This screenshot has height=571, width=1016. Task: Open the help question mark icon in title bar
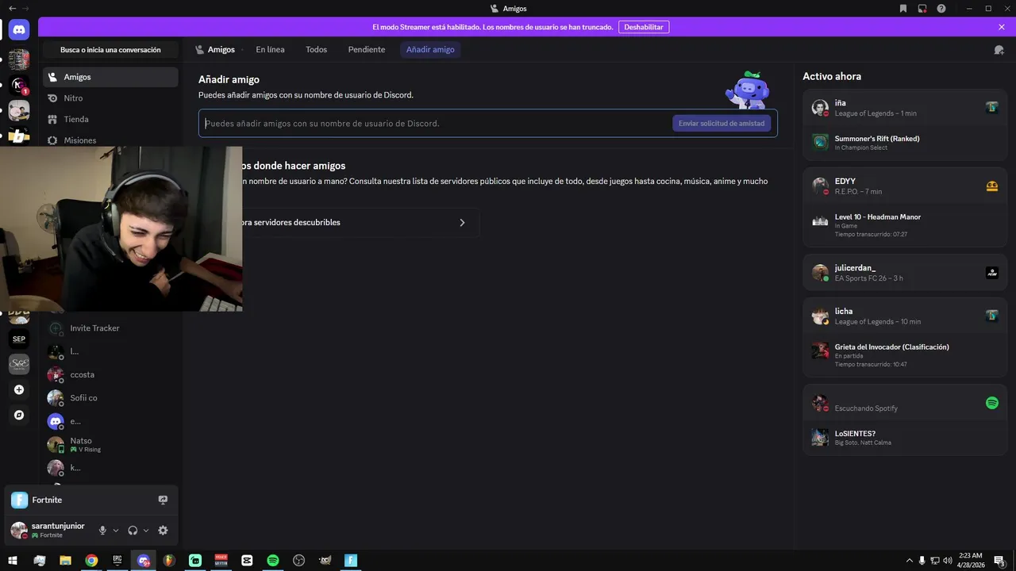pyautogui.click(x=941, y=8)
